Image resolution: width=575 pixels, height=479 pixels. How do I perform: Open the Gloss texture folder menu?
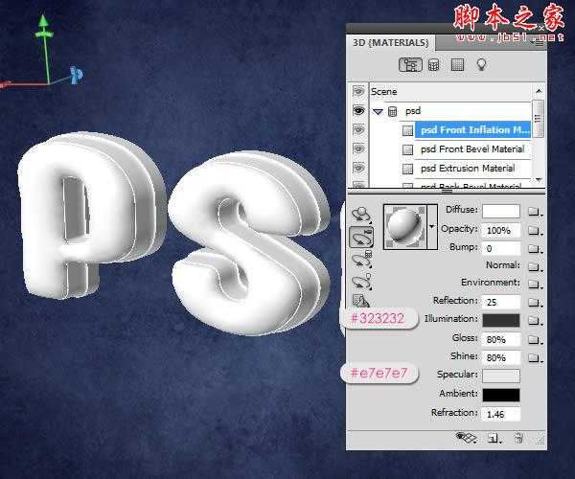click(x=535, y=340)
